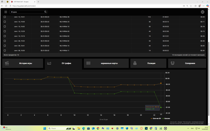Screen dimensions: 210x131
Task: Open the Соперники tab
Action: 187,63
